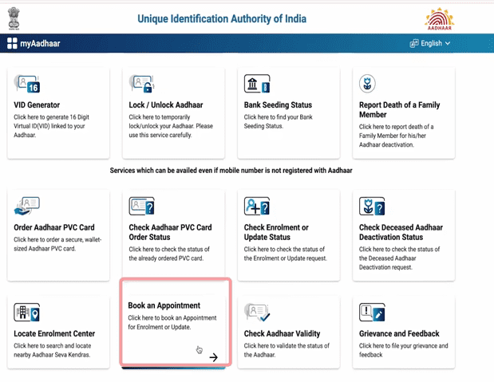The height and width of the screenshot is (382, 494).
Task: Click the VID Generator card icon
Action: click(x=27, y=84)
